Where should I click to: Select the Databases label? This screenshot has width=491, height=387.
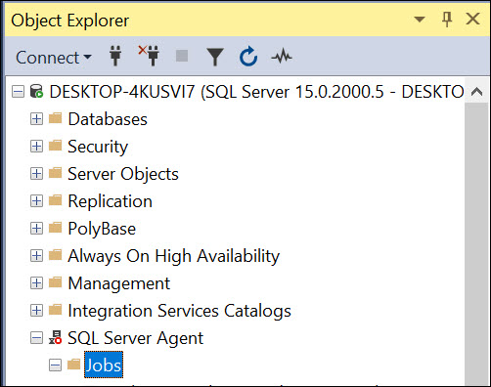click(x=108, y=119)
